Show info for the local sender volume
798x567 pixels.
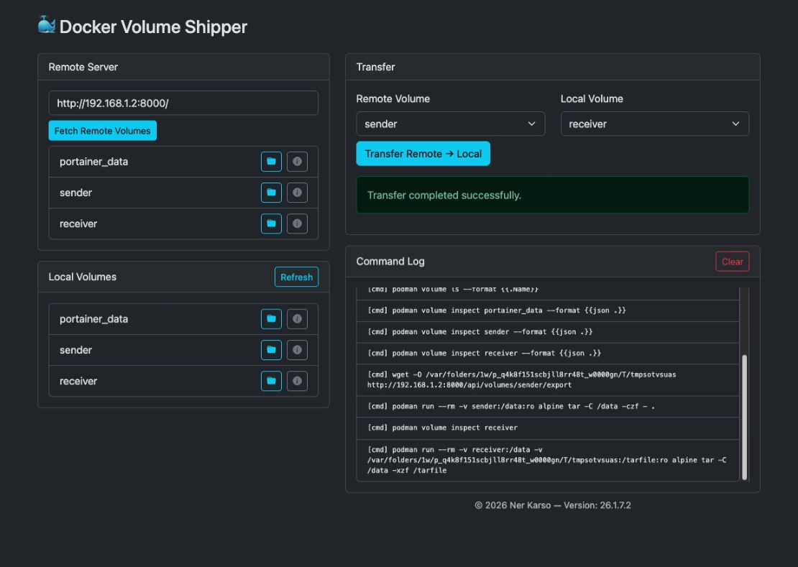pyautogui.click(x=297, y=350)
